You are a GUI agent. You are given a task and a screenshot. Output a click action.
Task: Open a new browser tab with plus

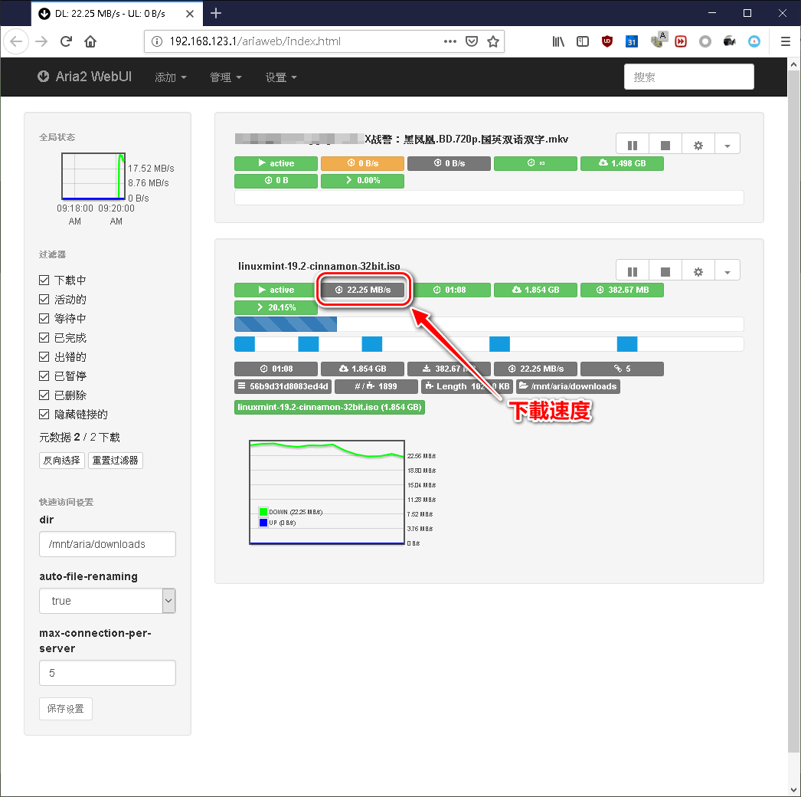click(x=216, y=13)
